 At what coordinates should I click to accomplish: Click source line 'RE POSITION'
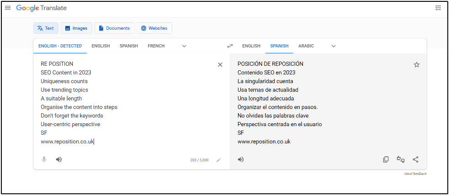click(57, 64)
